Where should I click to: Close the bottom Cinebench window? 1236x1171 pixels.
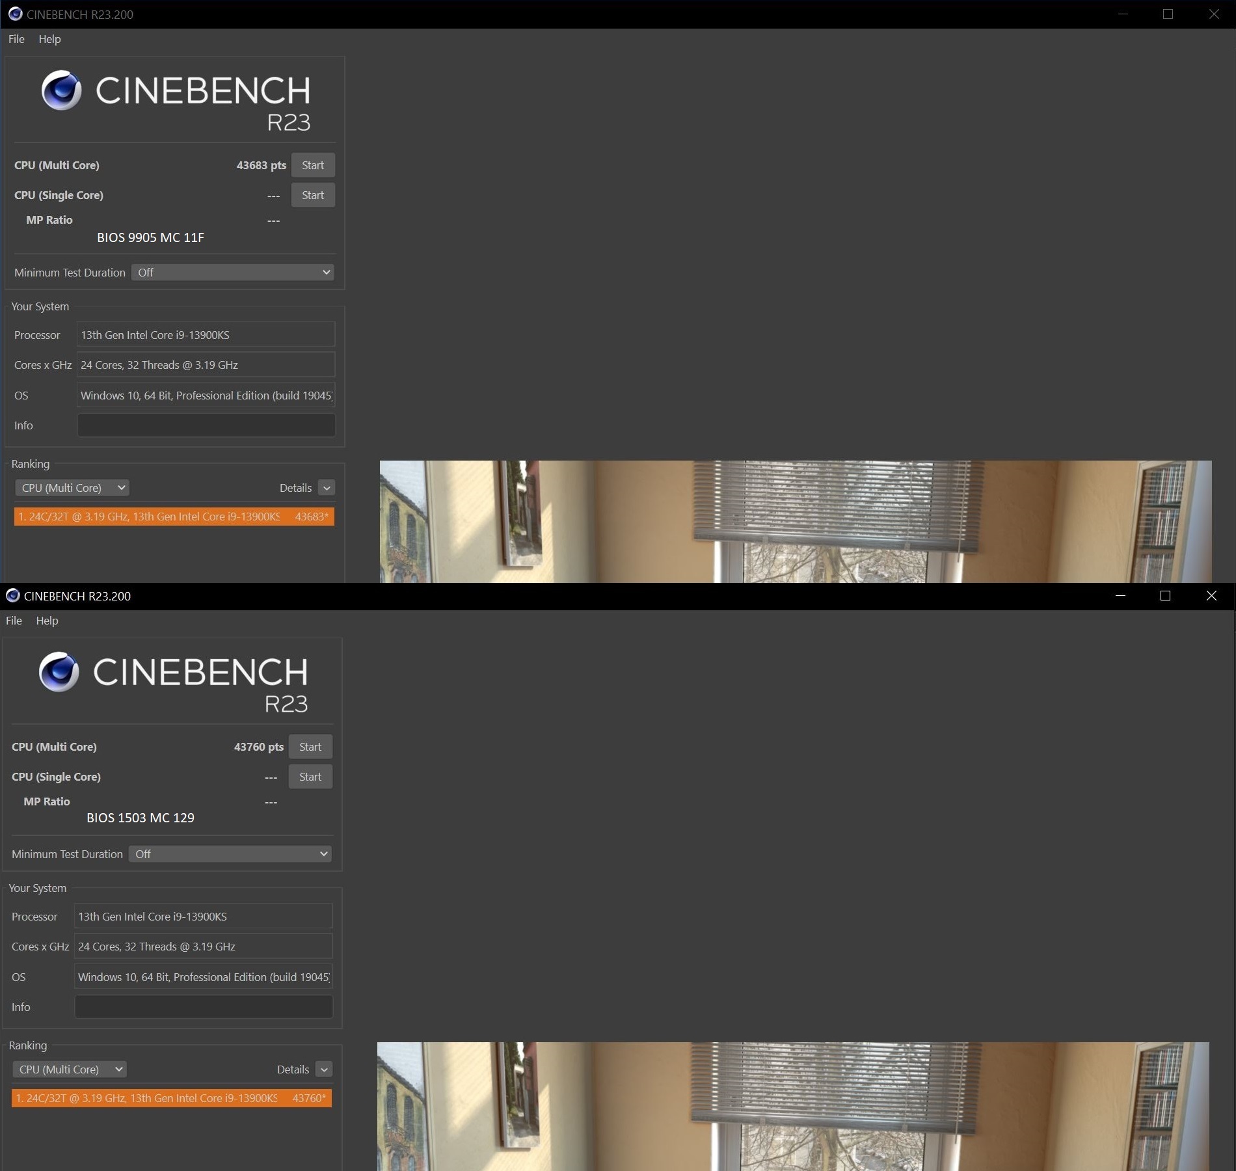(x=1211, y=596)
